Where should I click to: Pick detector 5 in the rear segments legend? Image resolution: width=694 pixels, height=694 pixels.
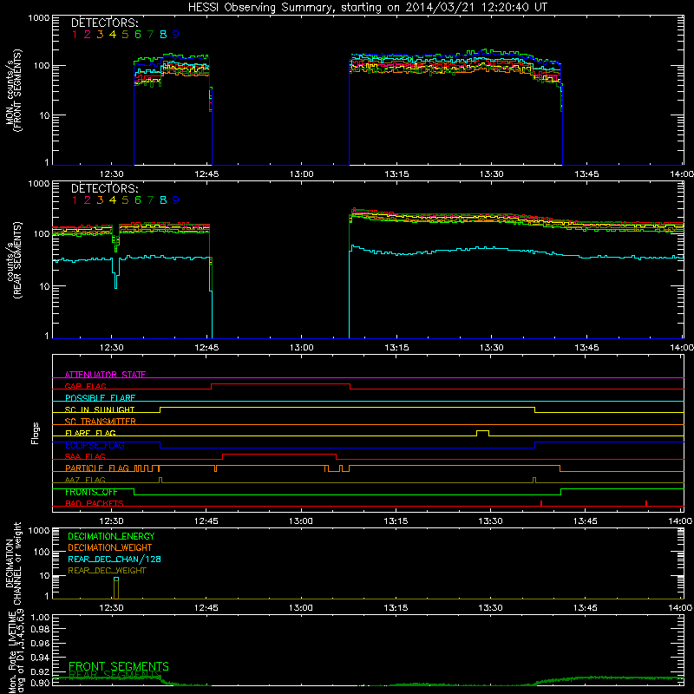(125, 200)
